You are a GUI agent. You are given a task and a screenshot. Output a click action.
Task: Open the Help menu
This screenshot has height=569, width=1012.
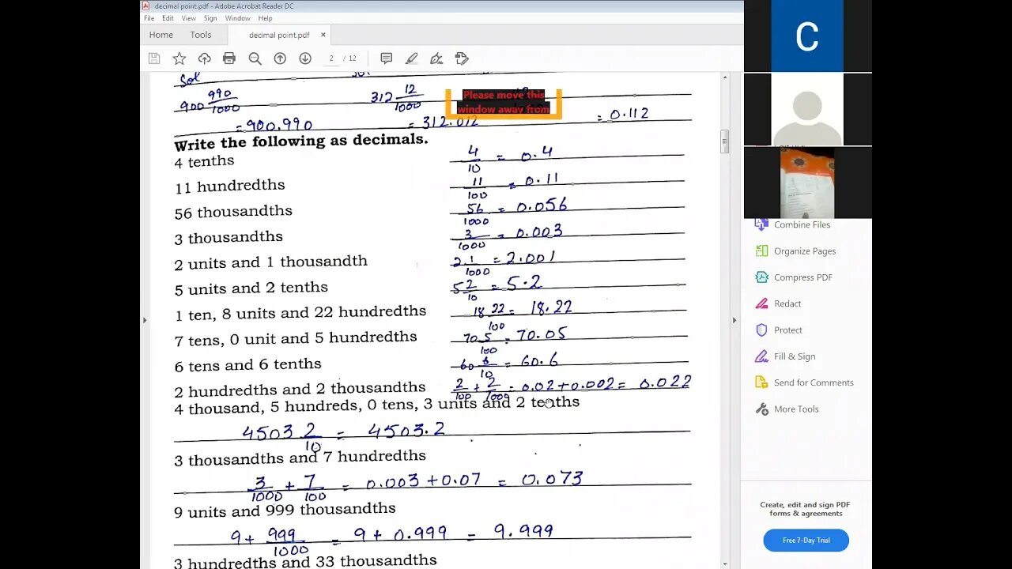click(x=265, y=18)
